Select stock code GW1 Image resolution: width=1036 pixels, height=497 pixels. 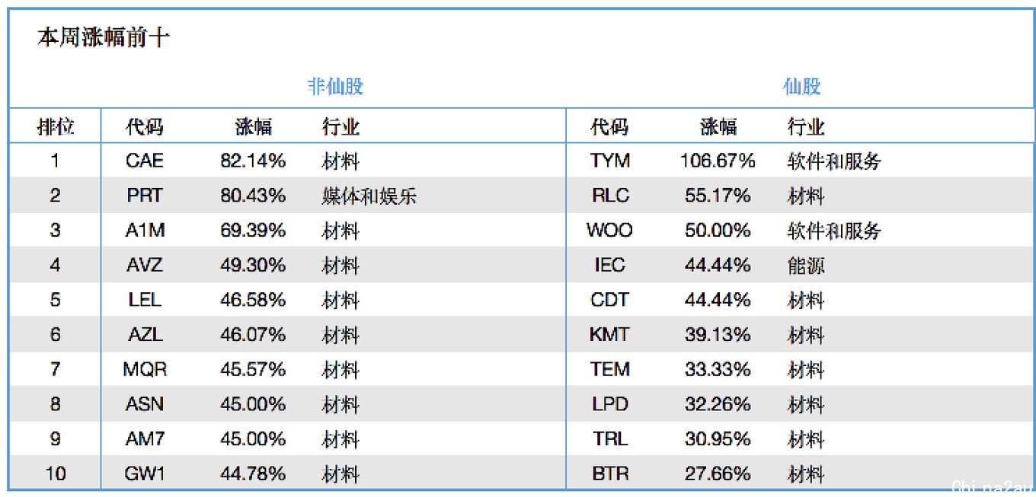tap(145, 474)
